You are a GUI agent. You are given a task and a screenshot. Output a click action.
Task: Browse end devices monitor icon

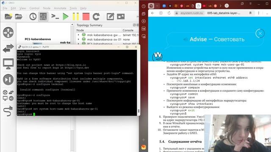pyautogui.click(x=8, y=64)
